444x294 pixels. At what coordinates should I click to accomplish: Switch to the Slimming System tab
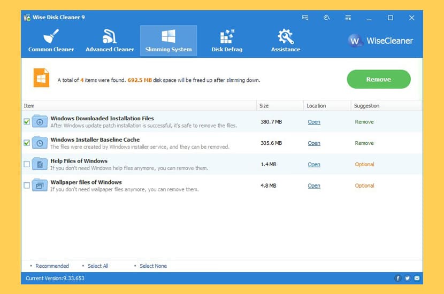click(169, 41)
